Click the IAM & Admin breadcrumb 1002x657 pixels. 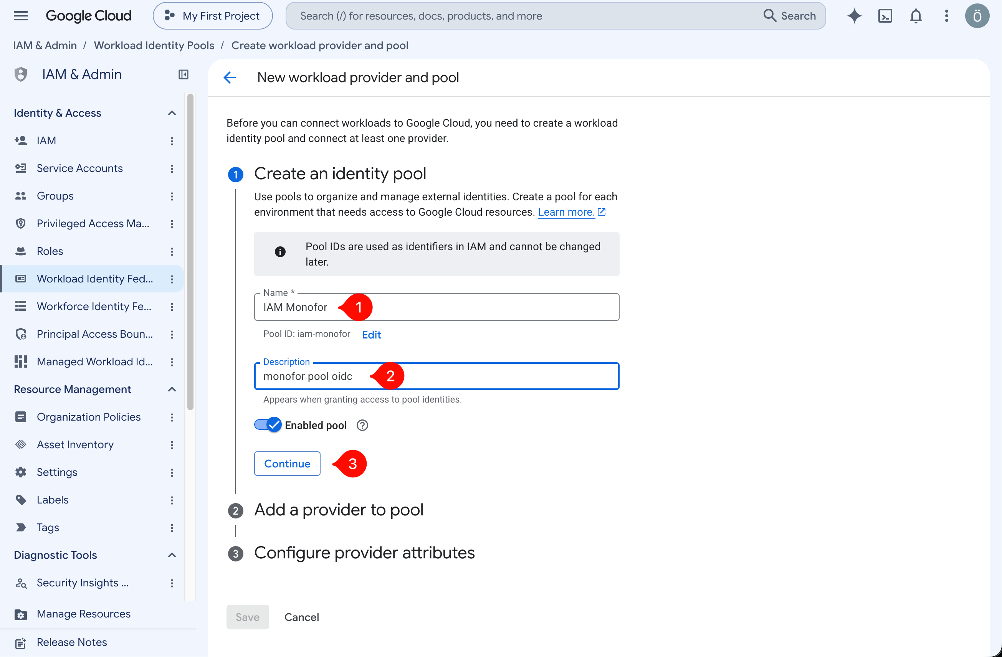[x=45, y=45]
